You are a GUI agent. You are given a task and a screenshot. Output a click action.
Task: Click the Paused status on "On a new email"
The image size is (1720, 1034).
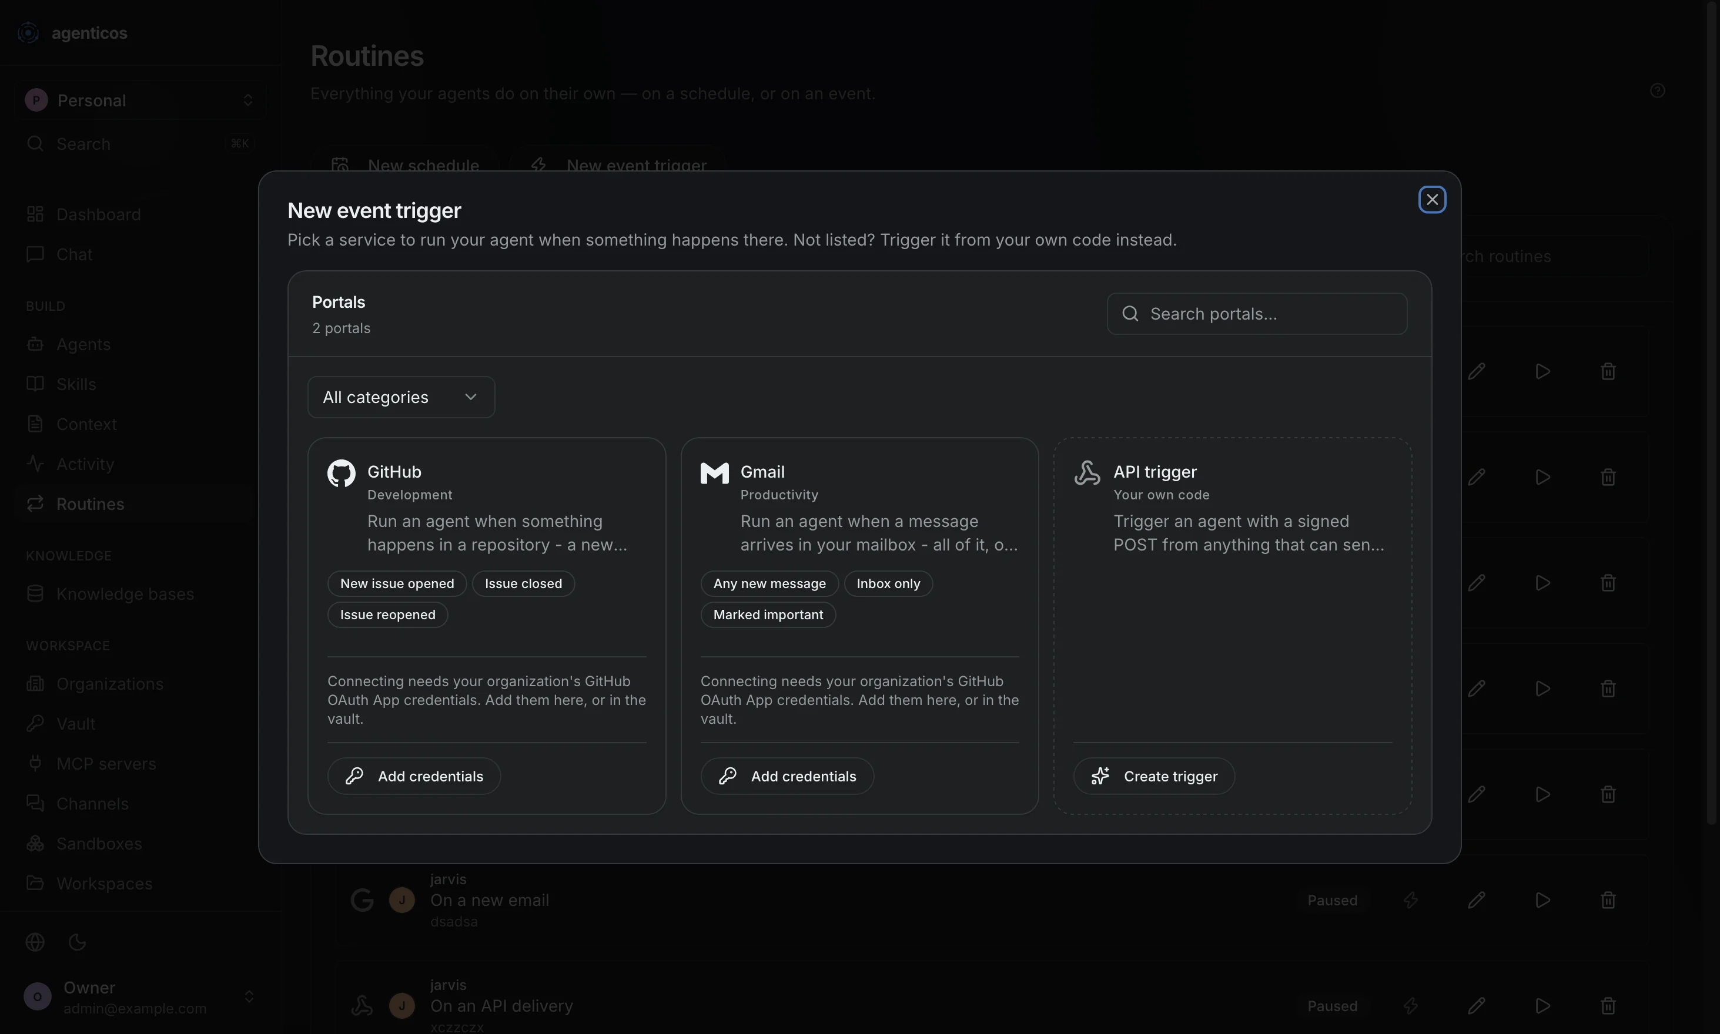coord(1331,900)
